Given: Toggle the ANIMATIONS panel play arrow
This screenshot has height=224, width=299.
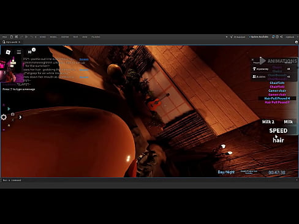Looking at the screenshot, I should click(x=263, y=61).
